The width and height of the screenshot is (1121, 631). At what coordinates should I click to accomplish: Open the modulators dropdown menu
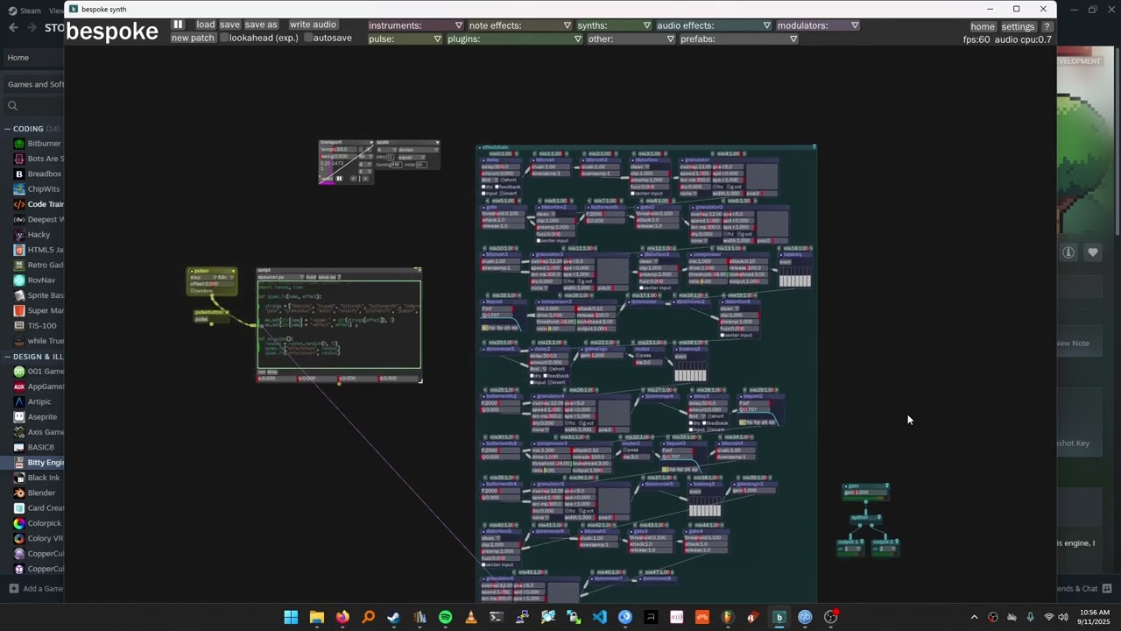pyautogui.click(x=816, y=25)
